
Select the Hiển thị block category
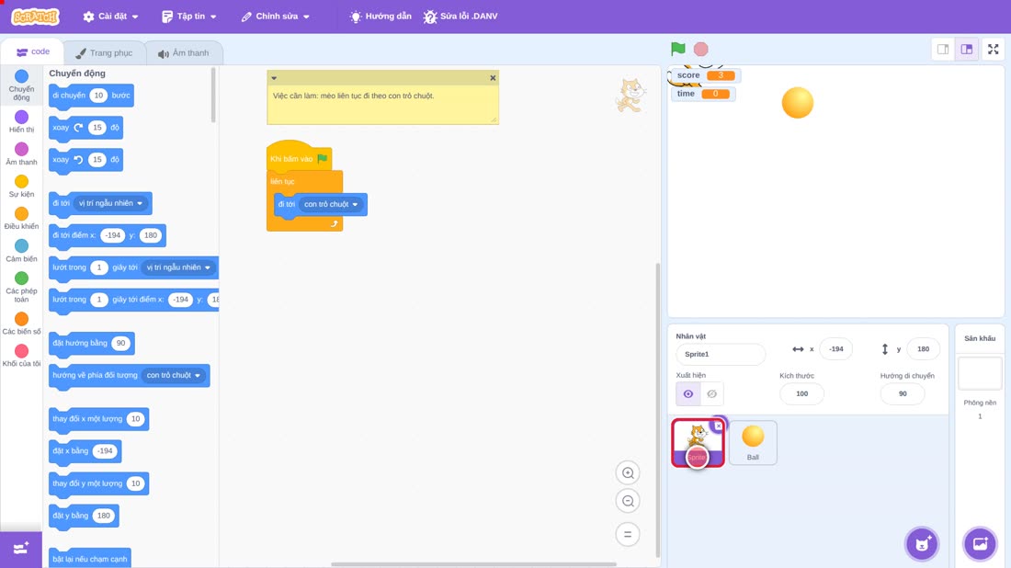pos(21,121)
